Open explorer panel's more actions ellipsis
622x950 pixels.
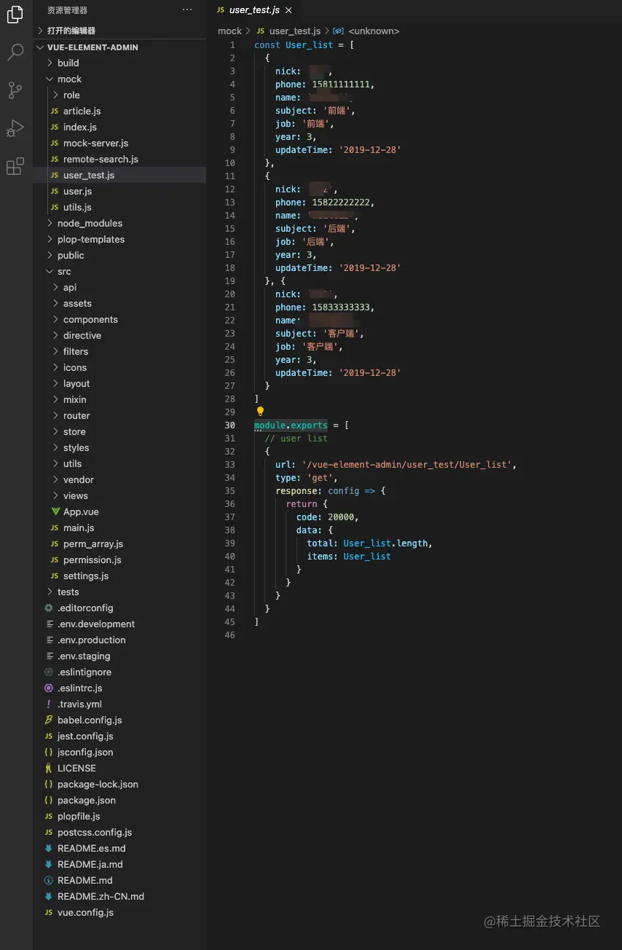[187, 10]
